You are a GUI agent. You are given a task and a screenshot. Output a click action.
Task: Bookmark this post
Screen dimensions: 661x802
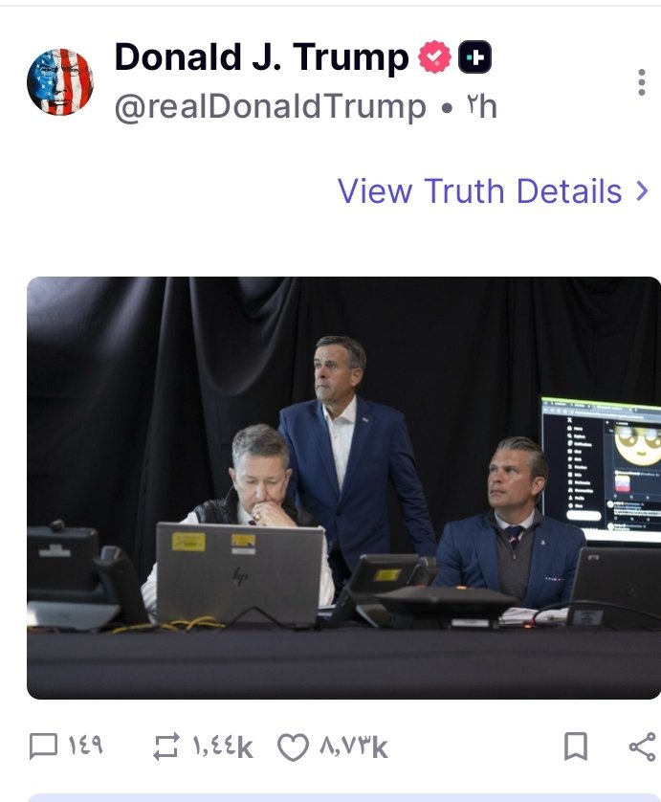[x=576, y=746]
